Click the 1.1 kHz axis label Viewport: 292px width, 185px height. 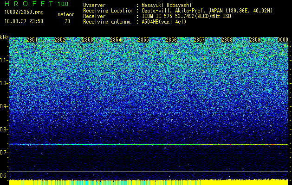(x=4, y=60)
